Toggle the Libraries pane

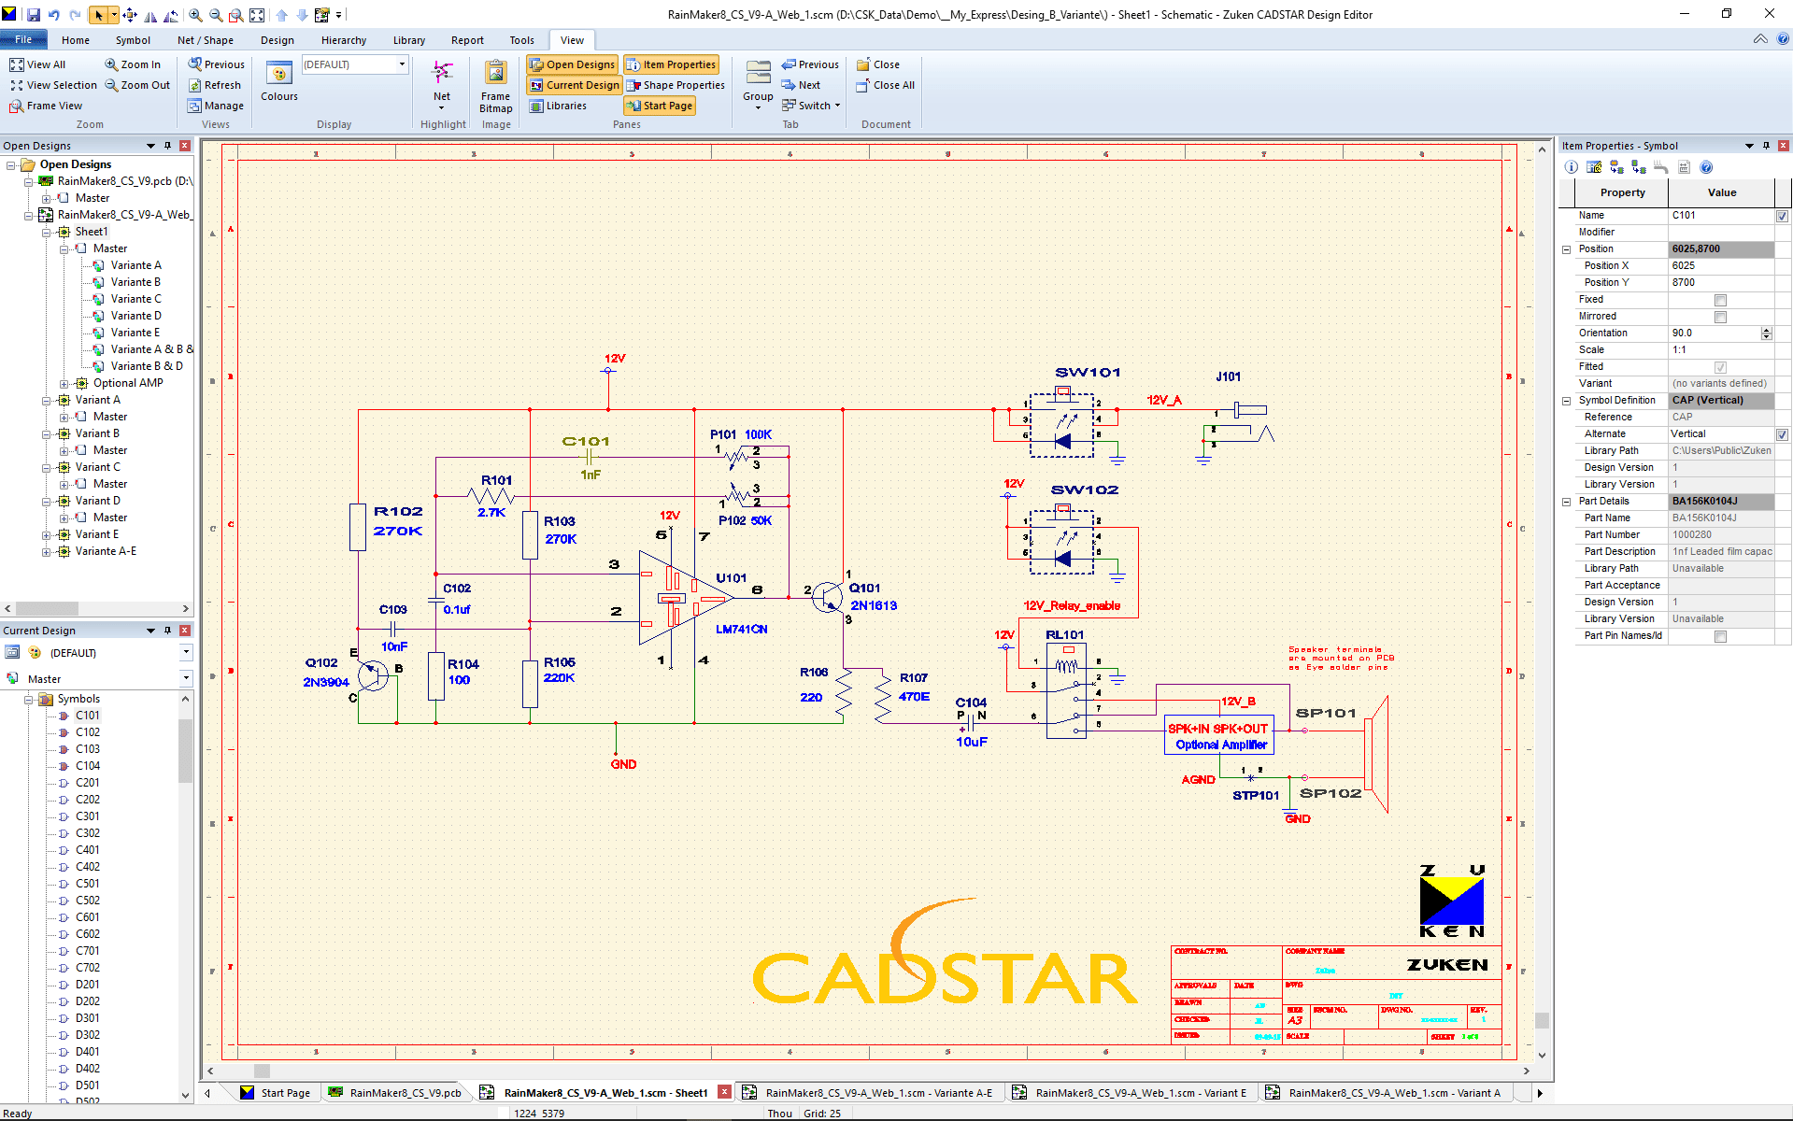[558, 106]
